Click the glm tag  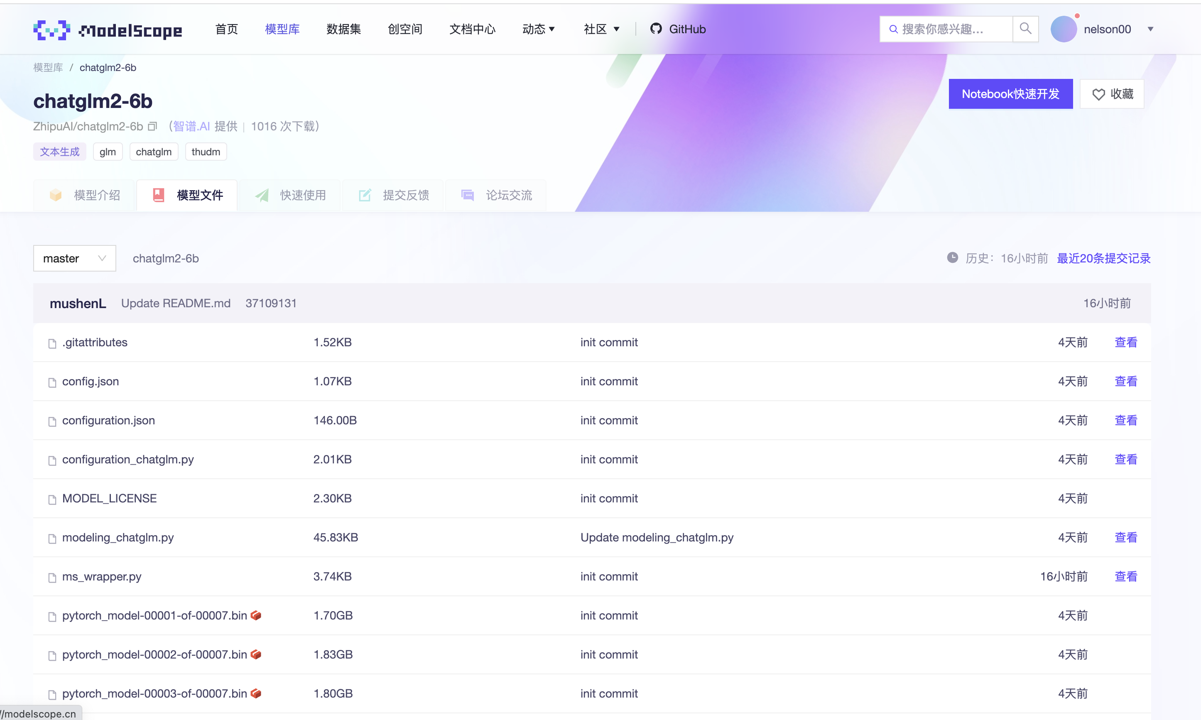click(x=108, y=152)
